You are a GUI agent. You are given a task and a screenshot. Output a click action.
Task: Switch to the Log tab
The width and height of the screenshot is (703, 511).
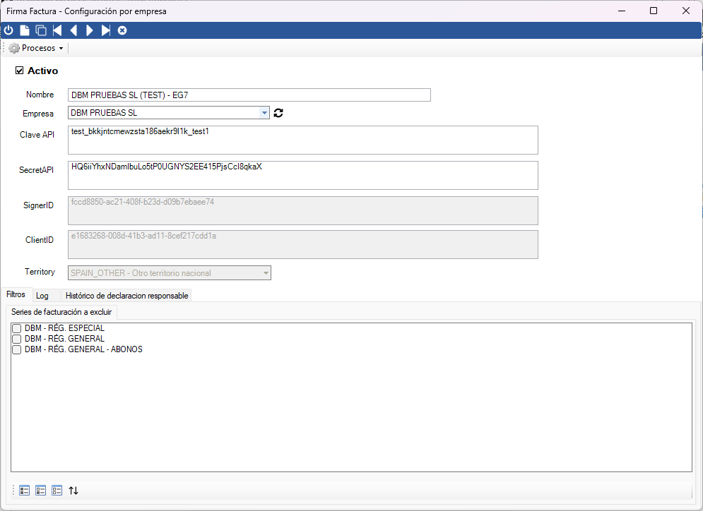coord(42,296)
